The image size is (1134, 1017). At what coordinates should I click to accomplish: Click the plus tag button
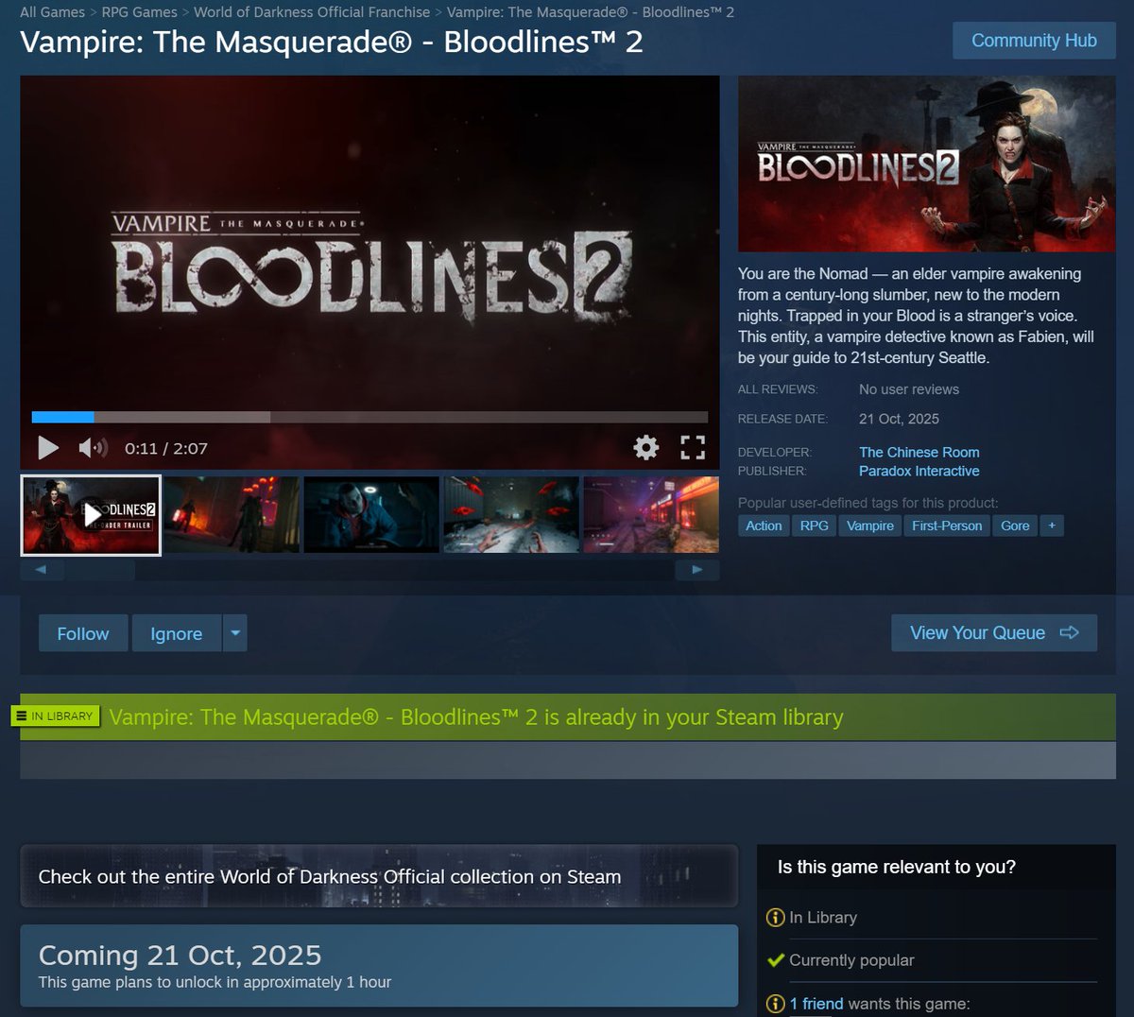coord(1052,526)
